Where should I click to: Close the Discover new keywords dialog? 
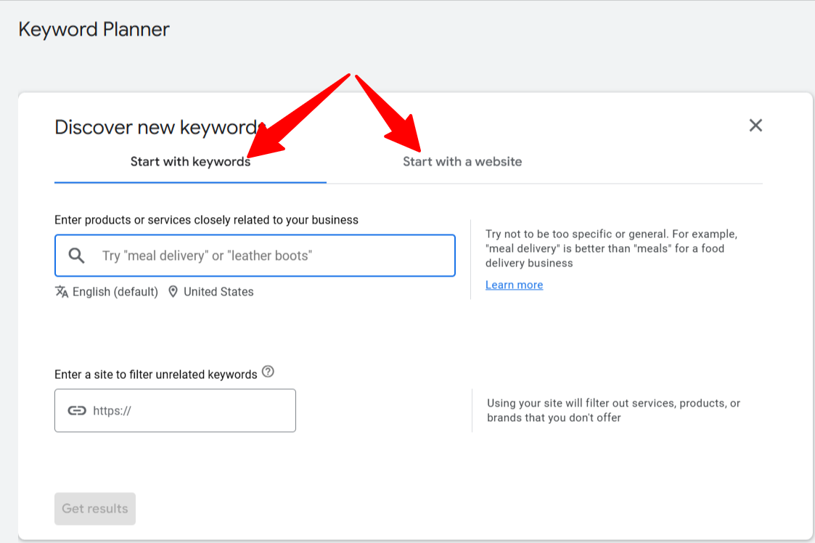755,126
